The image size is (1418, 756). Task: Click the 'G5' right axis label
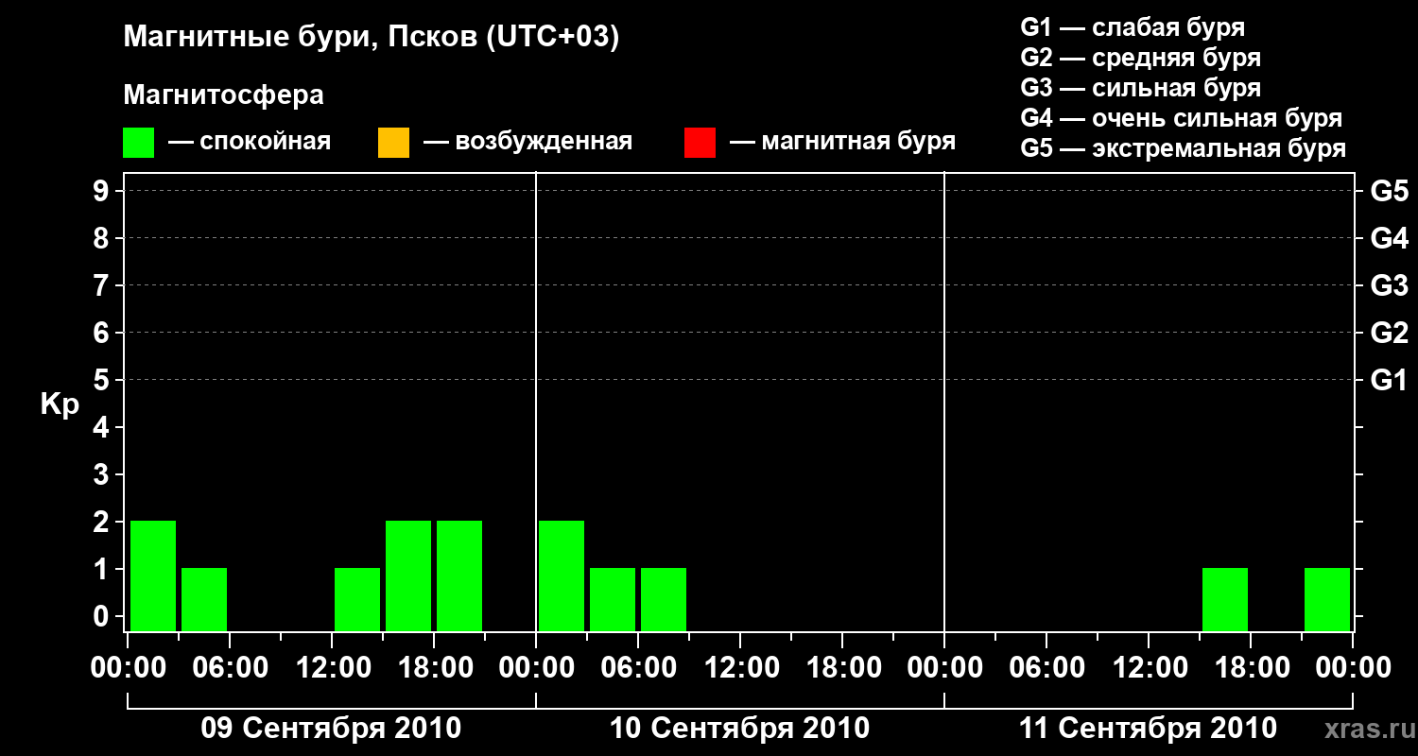(1390, 191)
